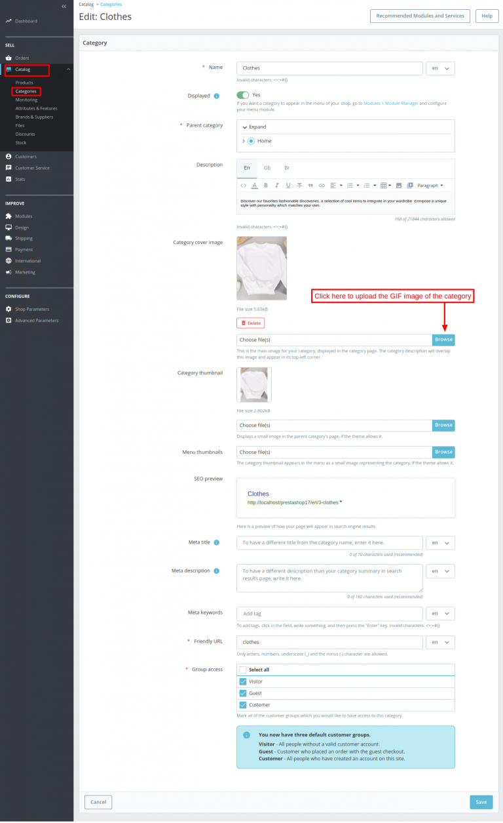Open language dropdown next to Name field
Screen dimensions: 503x823
pyautogui.click(x=440, y=68)
